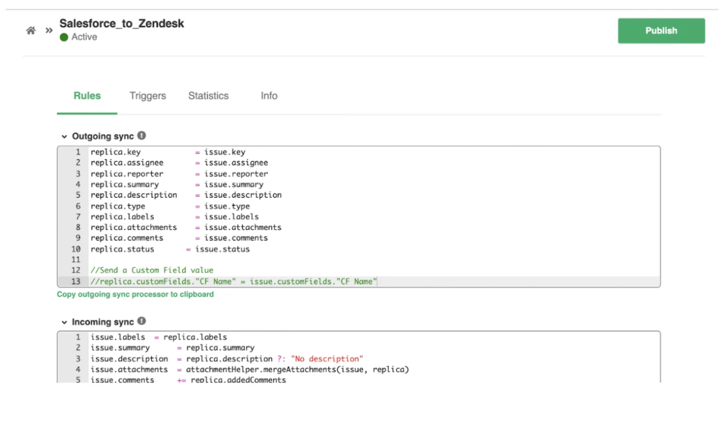The image size is (723, 423).
Task: Open the Incoming sync info icon
Action: coord(141,321)
